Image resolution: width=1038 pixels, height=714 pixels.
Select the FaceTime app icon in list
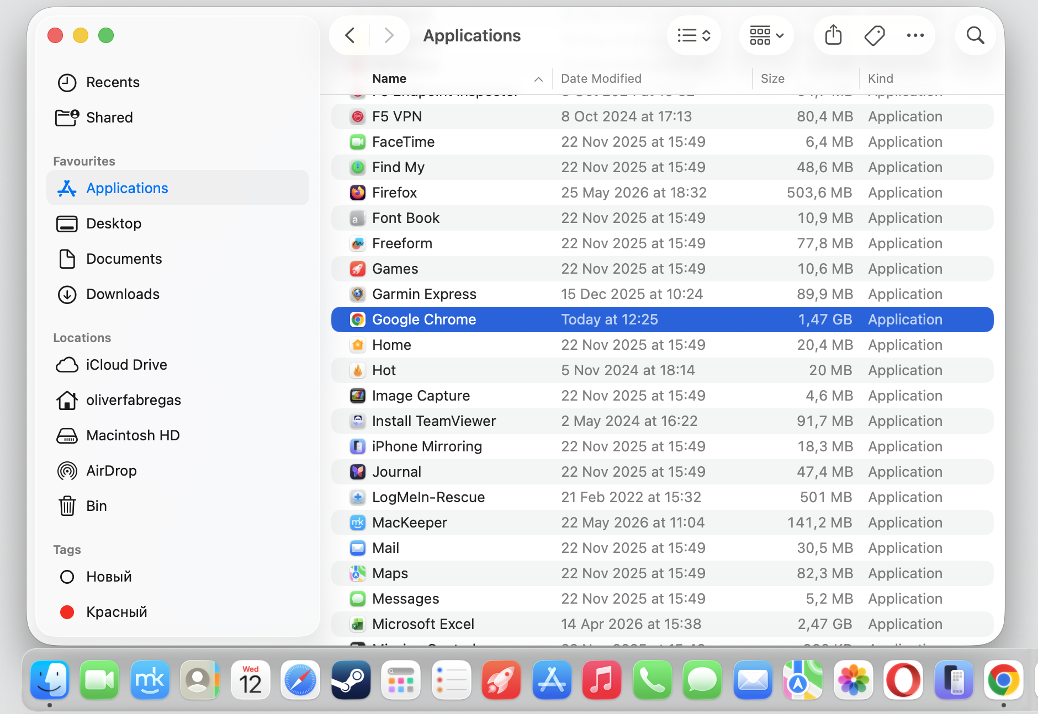358,142
